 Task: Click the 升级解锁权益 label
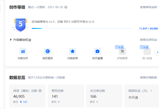click(x=22, y=40)
